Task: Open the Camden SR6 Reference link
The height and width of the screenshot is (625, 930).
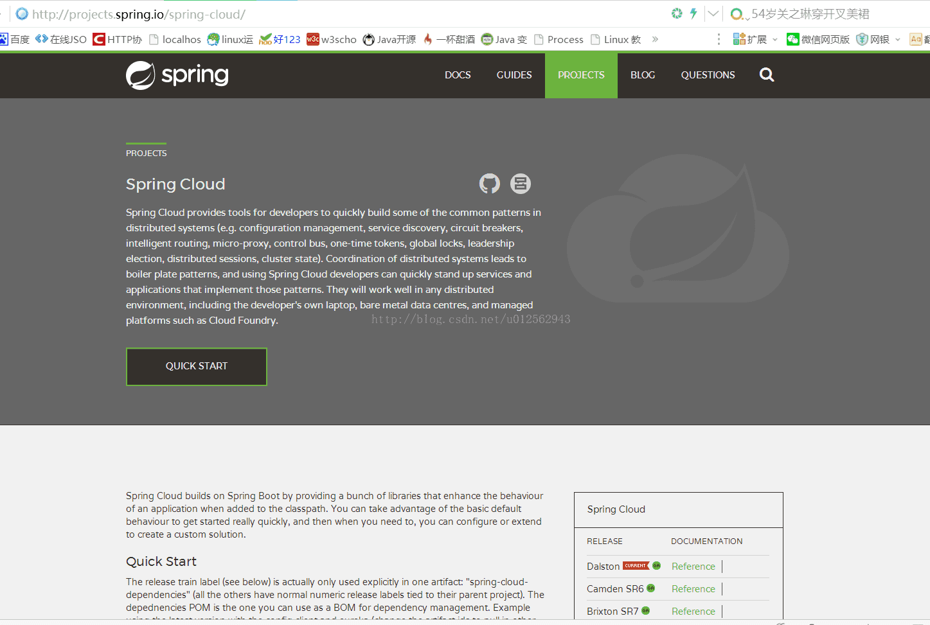Action: (x=693, y=589)
